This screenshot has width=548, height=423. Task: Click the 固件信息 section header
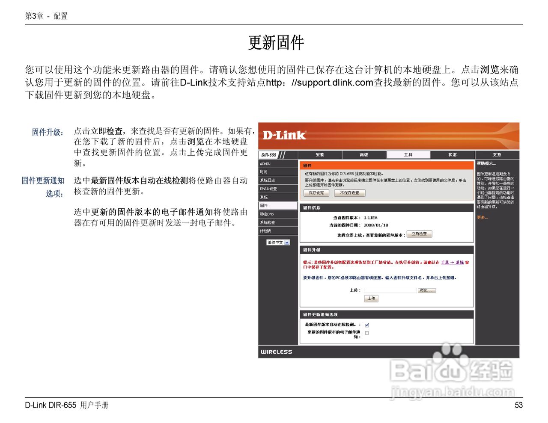point(387,207)
